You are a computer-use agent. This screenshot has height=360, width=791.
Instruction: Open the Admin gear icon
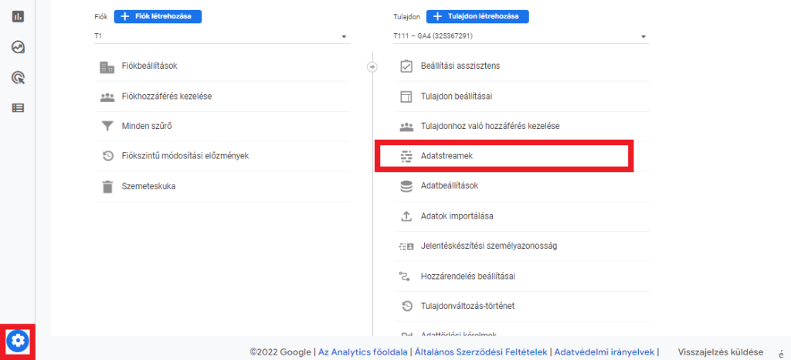[18, 341]
